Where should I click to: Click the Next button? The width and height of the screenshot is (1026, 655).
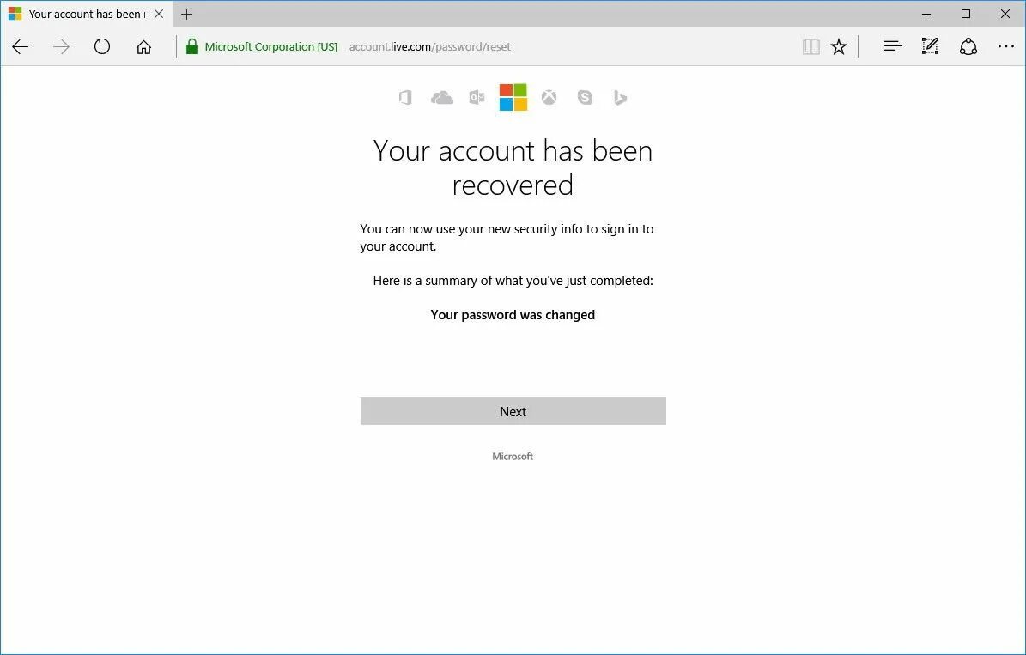pyautogui.click(x=513, y=411)
